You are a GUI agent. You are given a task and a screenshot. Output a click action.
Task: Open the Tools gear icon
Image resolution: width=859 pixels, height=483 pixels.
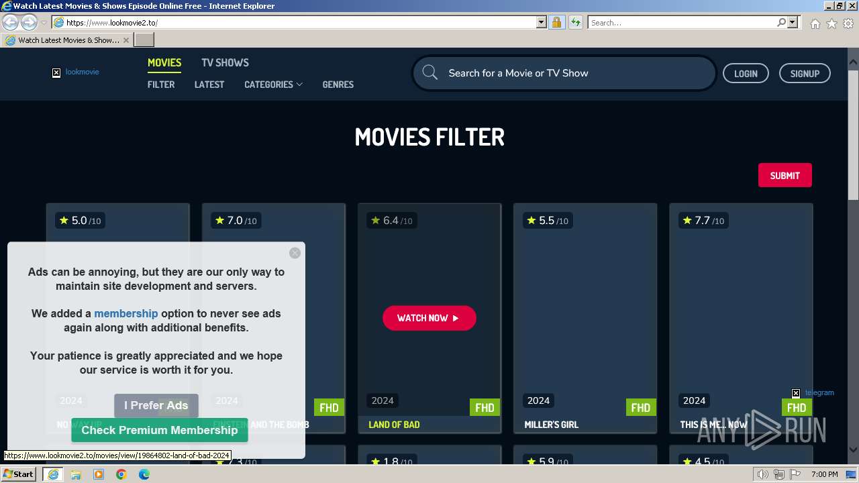pyautogui.click(x=848, y=23)
